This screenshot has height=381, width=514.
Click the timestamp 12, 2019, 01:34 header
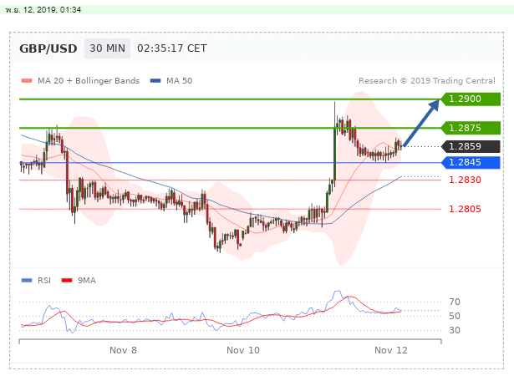[x=43, y=10]
